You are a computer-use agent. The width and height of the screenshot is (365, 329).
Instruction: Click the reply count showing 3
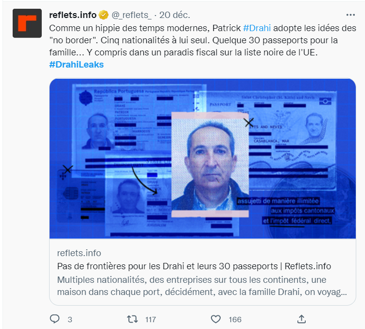coord(70,319)
